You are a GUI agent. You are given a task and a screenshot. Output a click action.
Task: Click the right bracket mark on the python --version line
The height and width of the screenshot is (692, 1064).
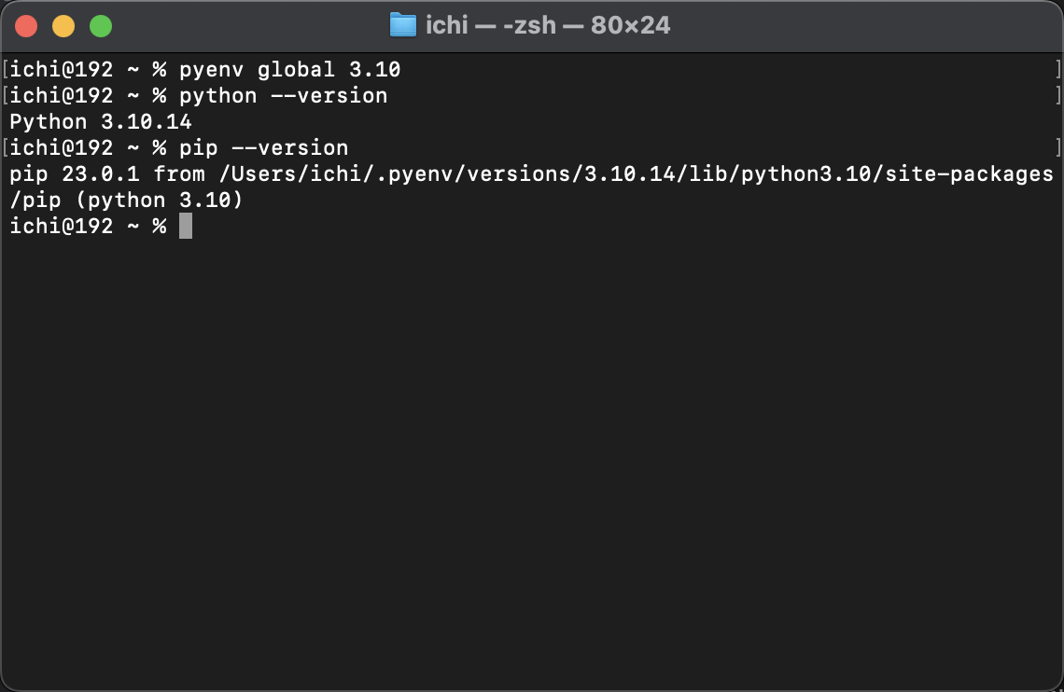pos(1057,95)
